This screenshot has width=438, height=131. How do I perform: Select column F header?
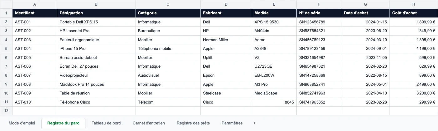point(319,4)
